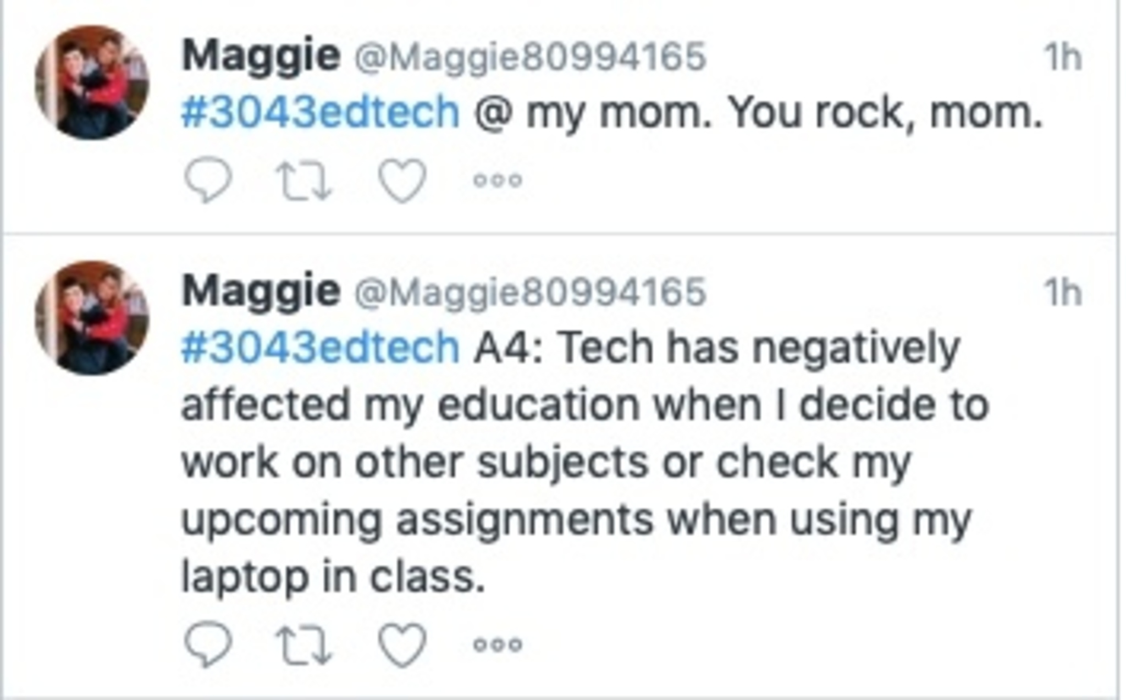The height and width of the screenshot is (700, 1126).
Task: Click the "laptop in class." tweet text
Action: (x=333, y=577)
